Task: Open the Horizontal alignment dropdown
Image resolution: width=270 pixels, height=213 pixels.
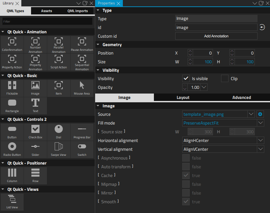Action: [261, 140]
